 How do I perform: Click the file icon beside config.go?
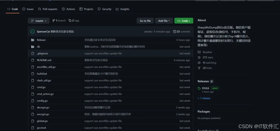tap(32, 101)
